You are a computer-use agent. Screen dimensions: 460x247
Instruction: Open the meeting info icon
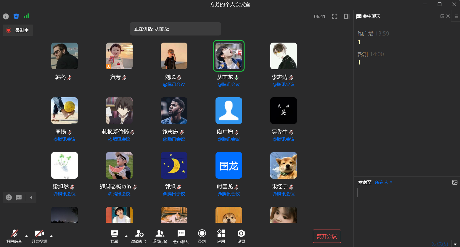(x=6, y=16)
